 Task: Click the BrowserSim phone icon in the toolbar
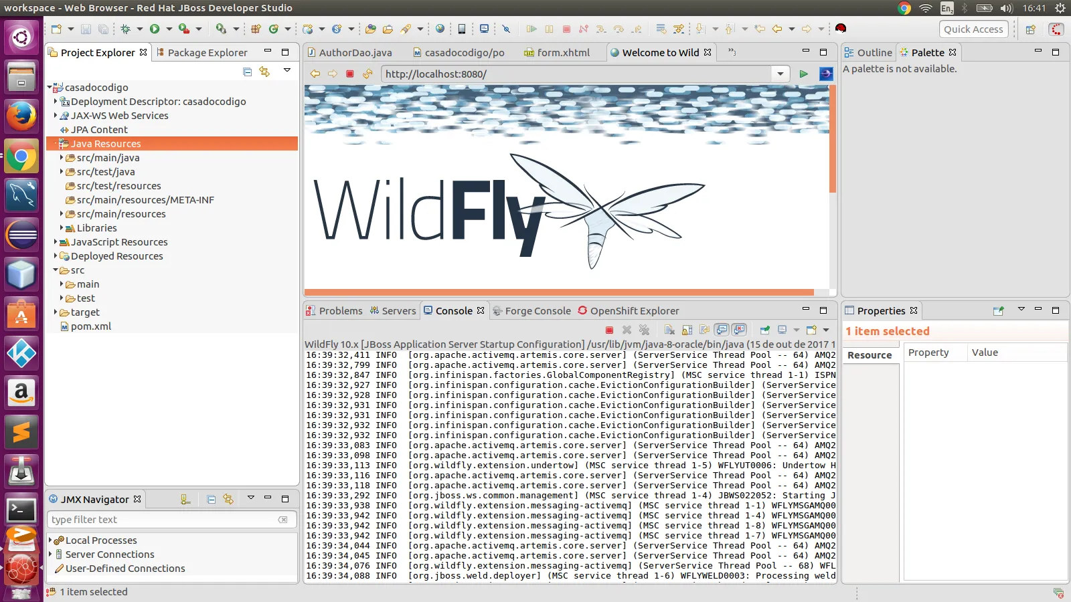(461, 29)
